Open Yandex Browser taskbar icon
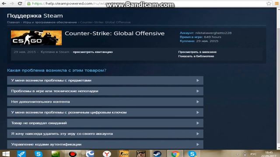 coord(107,154)
